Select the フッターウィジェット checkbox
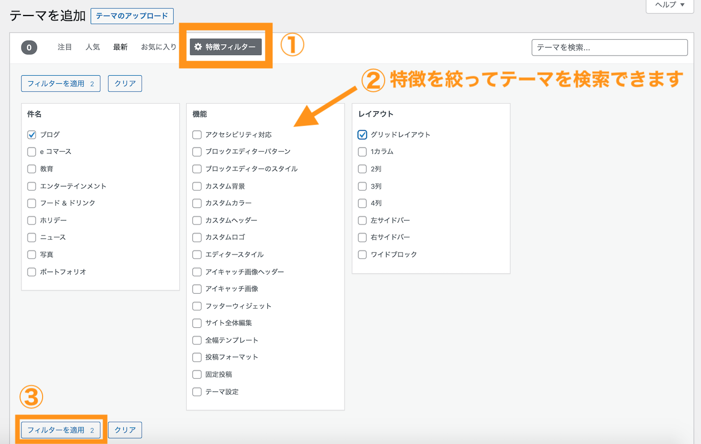Image resolution: width=701 pixels, height=444 pixels. point(197,306)
